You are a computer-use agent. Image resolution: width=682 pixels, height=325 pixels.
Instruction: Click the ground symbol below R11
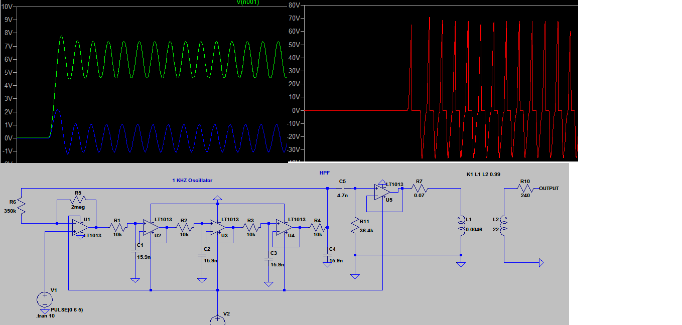click(x=355, y=276)
